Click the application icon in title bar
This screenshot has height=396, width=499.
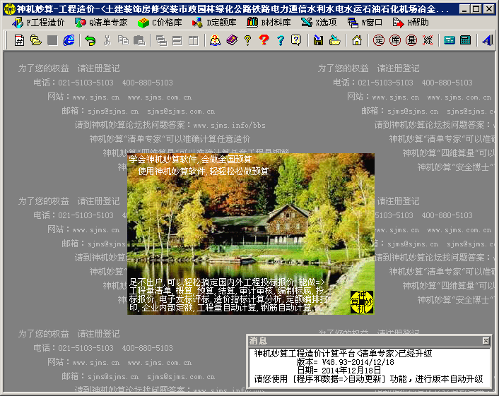tap(10, 9)
